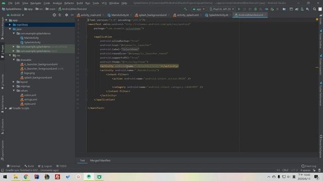Open Search Everywhere magnifier icon
This screenshot has height=181, width=323.
[314, 9]
